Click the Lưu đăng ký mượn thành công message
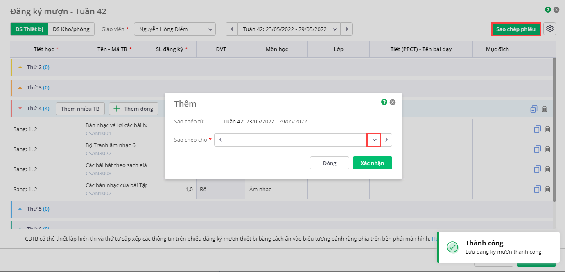Image resolution: width=565 pixels, height=272 pixels. click(504, 252)
